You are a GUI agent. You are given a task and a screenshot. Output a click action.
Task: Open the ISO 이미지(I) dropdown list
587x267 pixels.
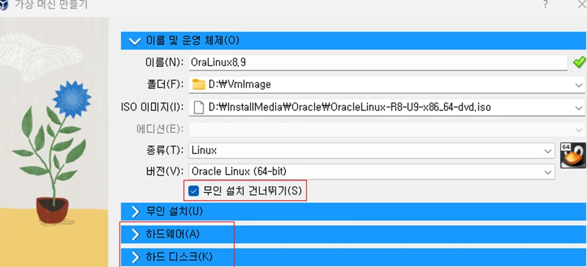pyautogui.click(x=578, y=108)
